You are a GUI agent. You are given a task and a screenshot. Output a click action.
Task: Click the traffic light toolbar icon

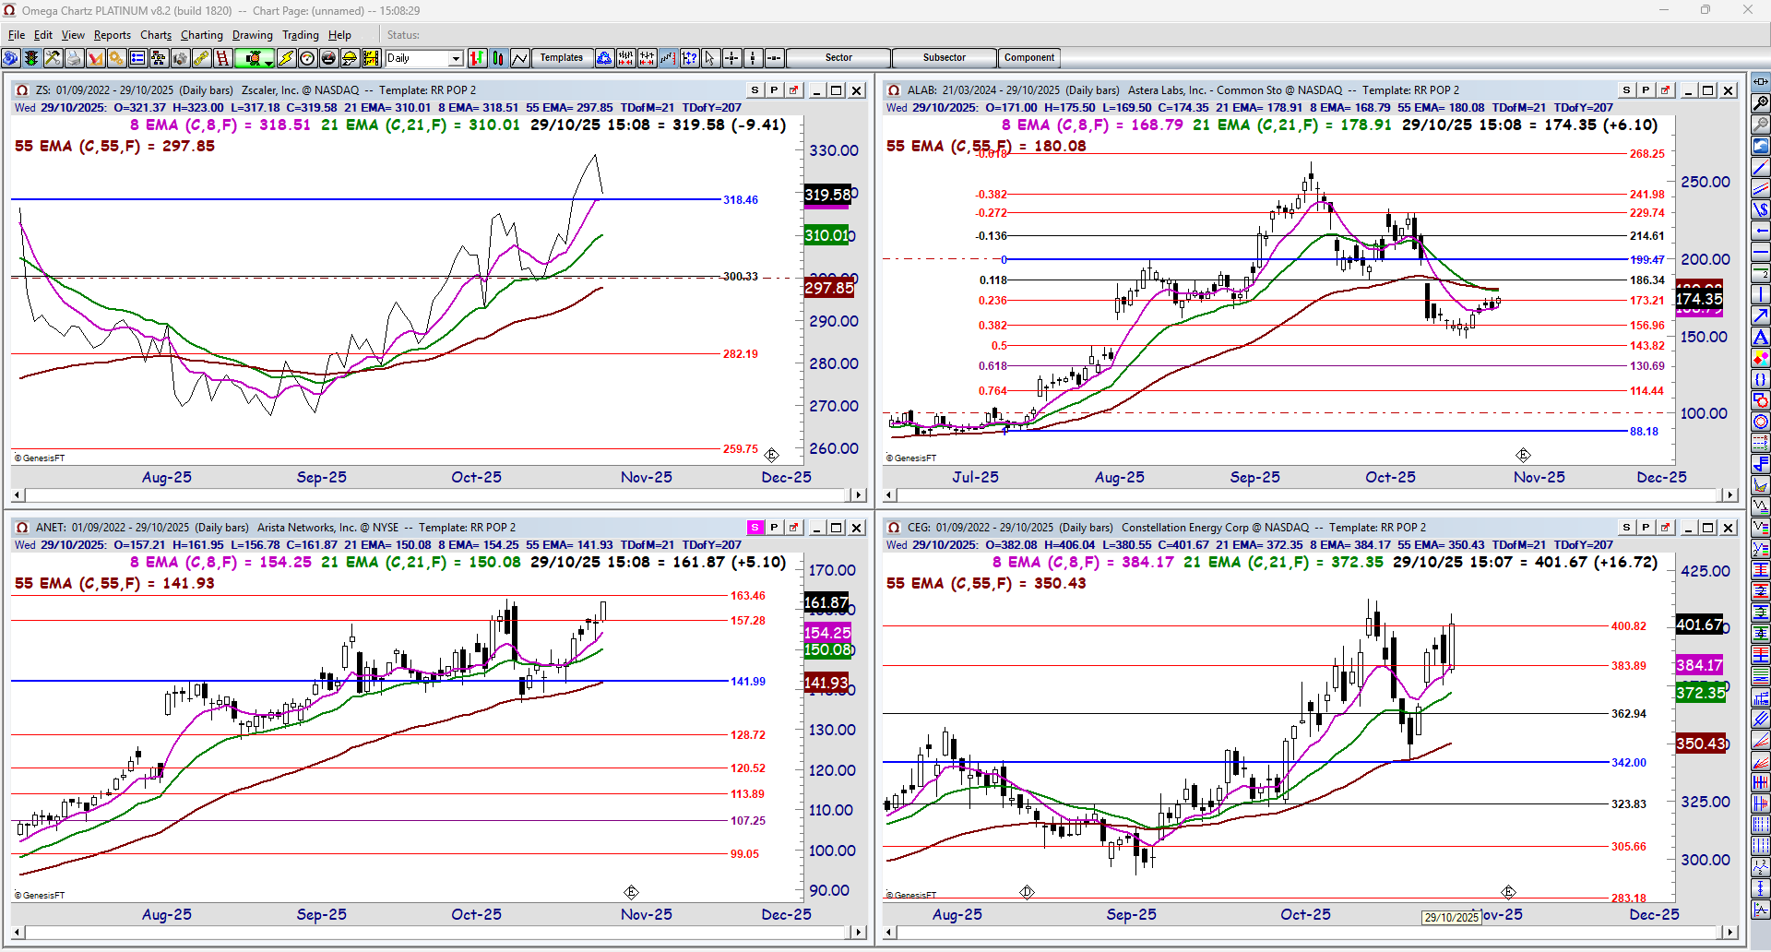[x=31, y=58]
